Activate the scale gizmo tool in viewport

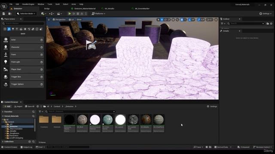[x=169, y=20]
